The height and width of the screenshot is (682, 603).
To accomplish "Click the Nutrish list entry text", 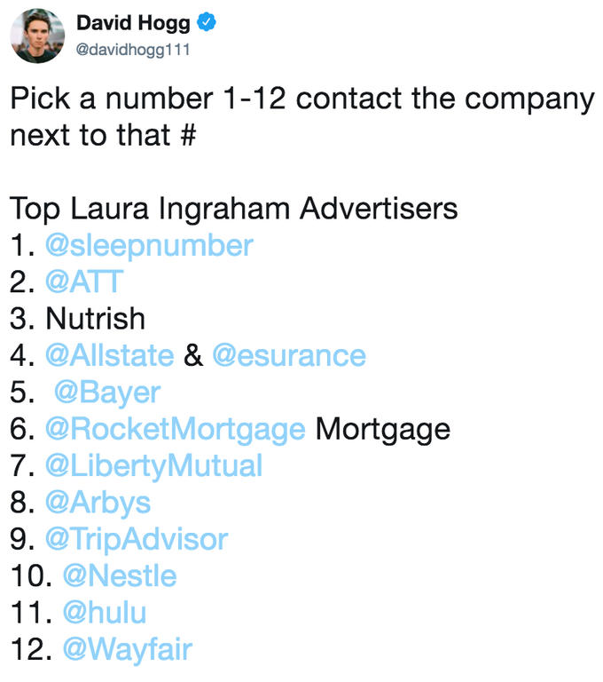I will coord(95,319).
